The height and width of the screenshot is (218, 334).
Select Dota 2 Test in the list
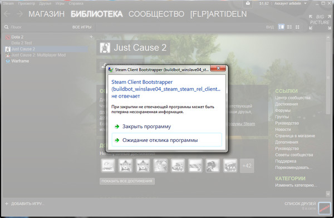point(22,43)
